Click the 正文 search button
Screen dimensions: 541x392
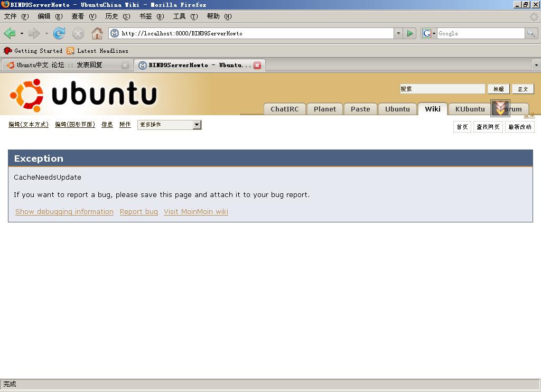[523, 89]
